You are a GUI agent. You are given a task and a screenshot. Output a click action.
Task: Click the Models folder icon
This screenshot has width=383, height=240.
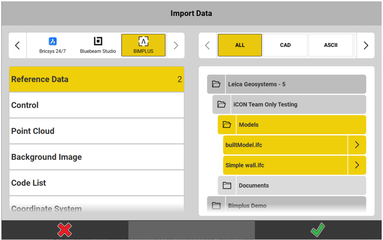point(227,125)
